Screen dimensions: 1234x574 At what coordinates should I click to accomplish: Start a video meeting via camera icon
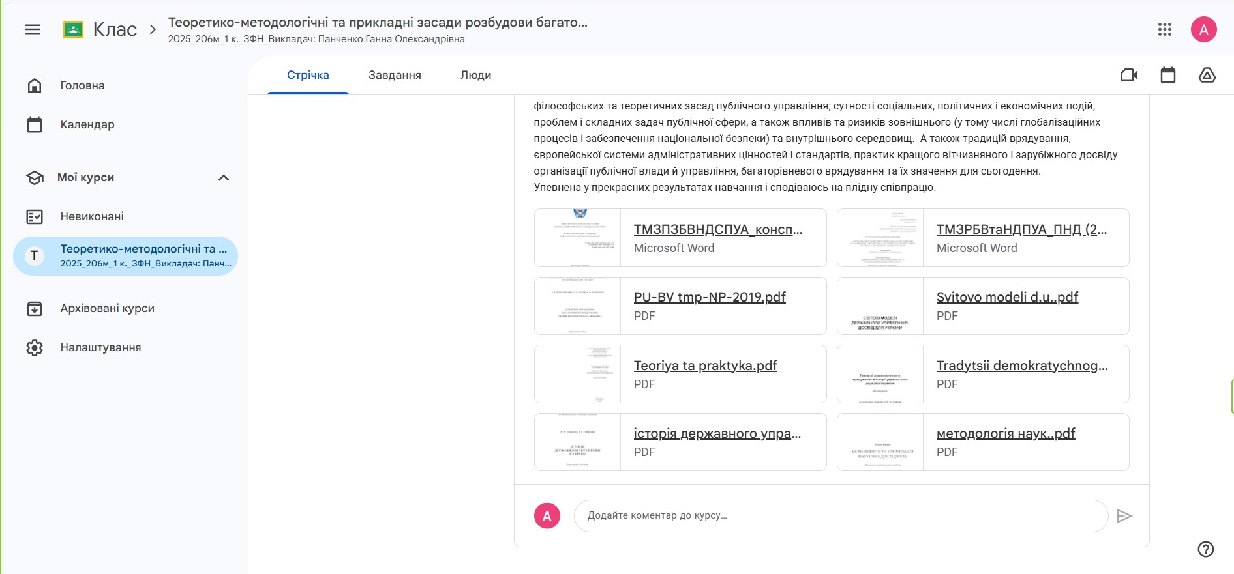pyautogui.click(x=1129, y=76)
